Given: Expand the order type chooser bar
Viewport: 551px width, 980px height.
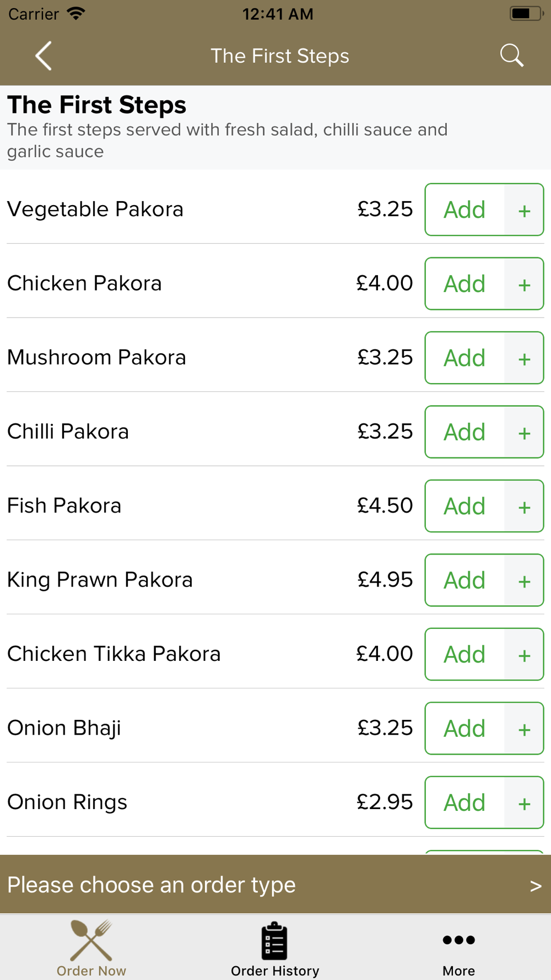Looking at the screenshot, I should (275, 885).
